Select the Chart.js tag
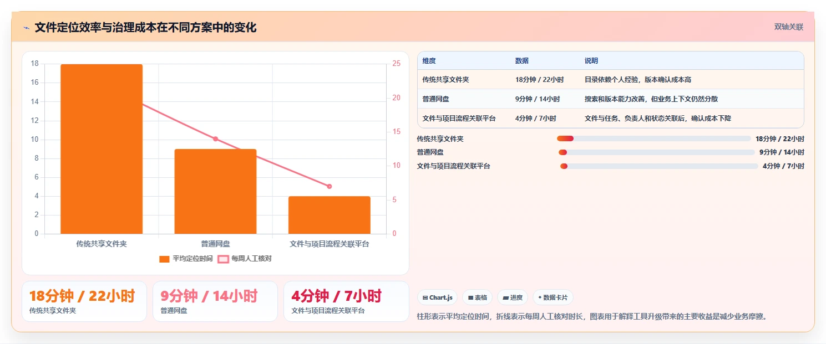Viewport: 826px width, 344px height. (x=437, y=297)
